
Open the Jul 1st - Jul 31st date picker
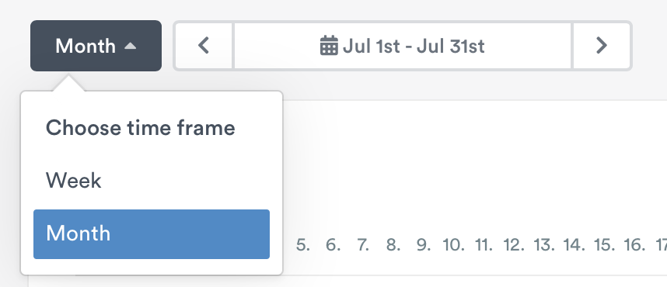403,46
